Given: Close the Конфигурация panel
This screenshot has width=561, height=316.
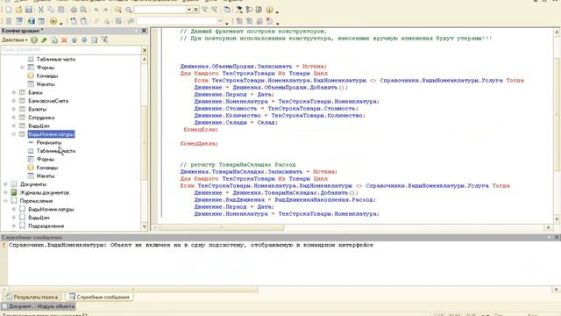Looking at the screenshot, I should 144,31.
